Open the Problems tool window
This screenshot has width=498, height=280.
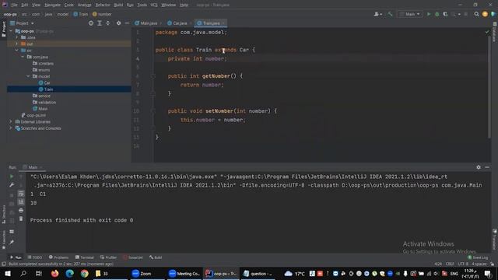[59, 257]
